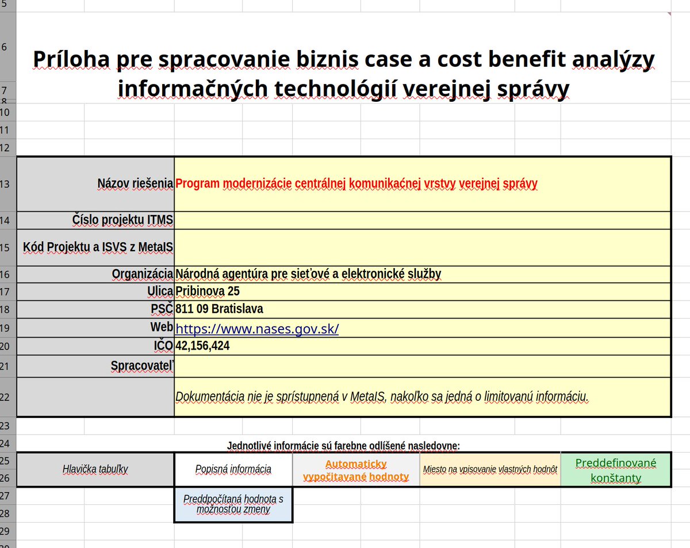Select the 'Automaticky vypočítavané hodnoty' legend cell
Viewport: 690px width, 548px height.
(x=356, y=470)
